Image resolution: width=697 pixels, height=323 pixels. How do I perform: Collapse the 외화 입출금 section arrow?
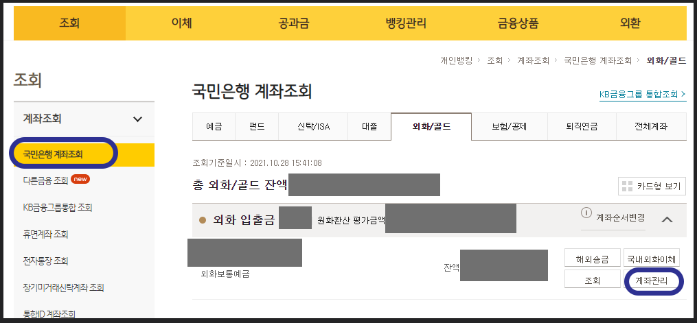click(667, 219)
